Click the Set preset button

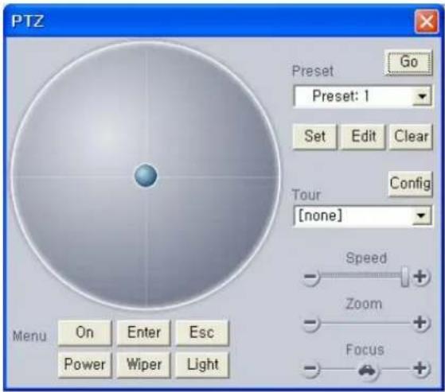point(314,136)
